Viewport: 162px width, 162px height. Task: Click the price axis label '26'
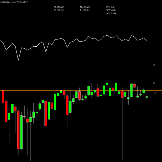(x=154, y=83)
